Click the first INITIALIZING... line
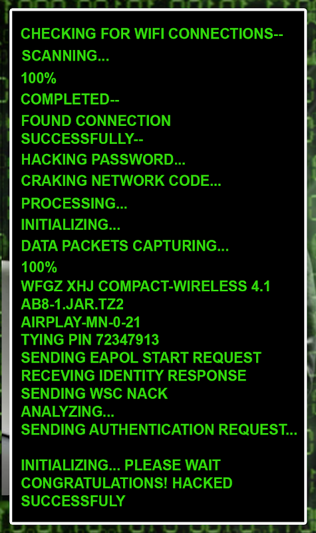This screenshot has height=533, width=316. pyautogui.click(x=71, y=225)
